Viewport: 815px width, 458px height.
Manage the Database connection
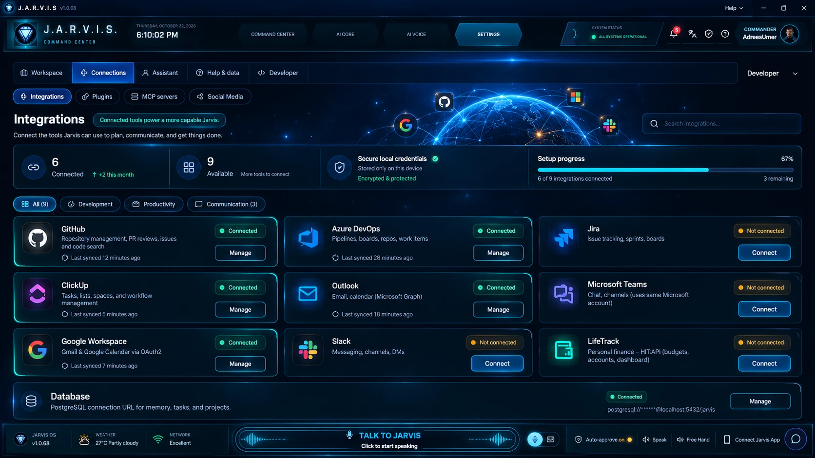pos(760,401)
